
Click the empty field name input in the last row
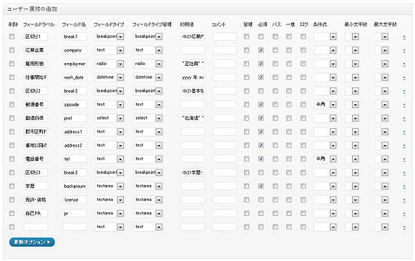74,227
